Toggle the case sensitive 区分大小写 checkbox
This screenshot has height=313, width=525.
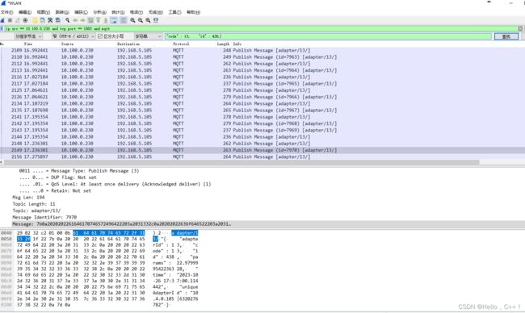coord(100,36)
